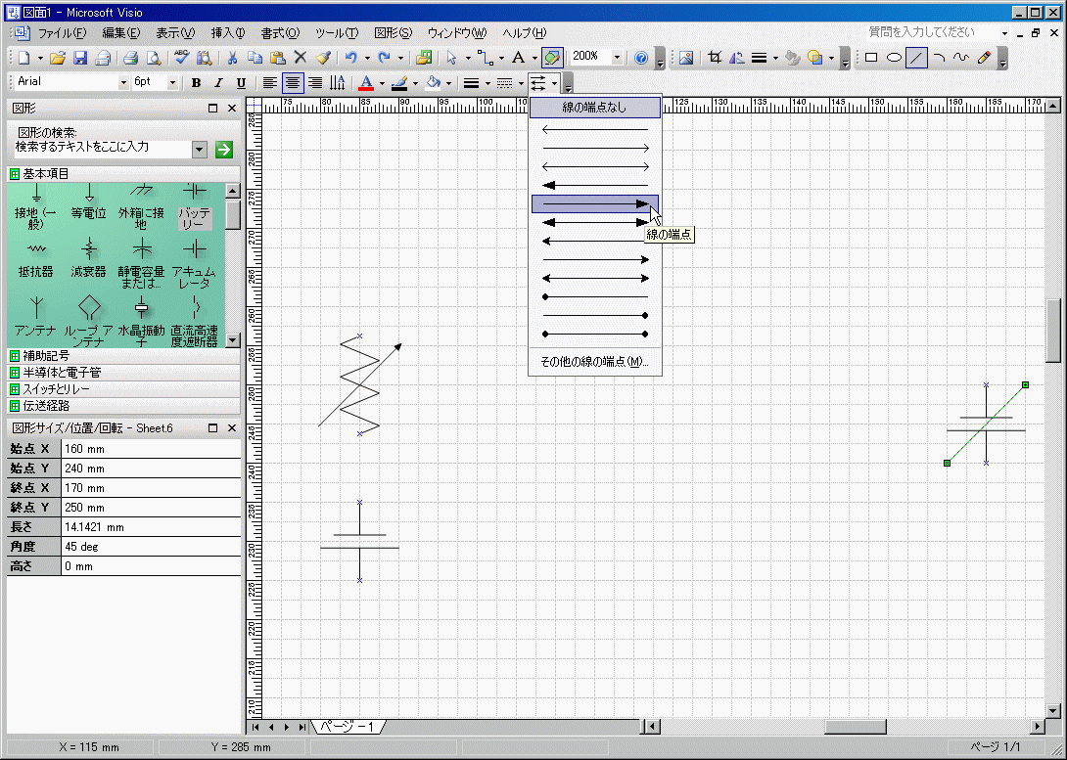Image resolution: width=1067 pixels, height=760 pixels.
Task: Toggle Italic text formatting
Action: click(x=218, y=83)
